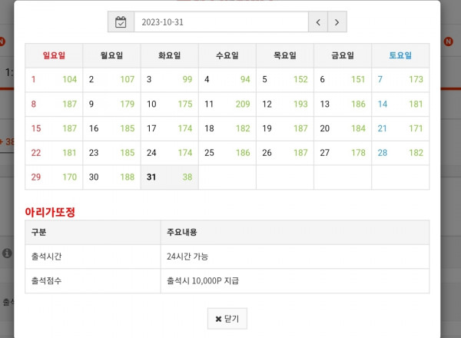Select calendar day 28 cell
The height and width of the screenshot is (338, 461).
point(400,153)
